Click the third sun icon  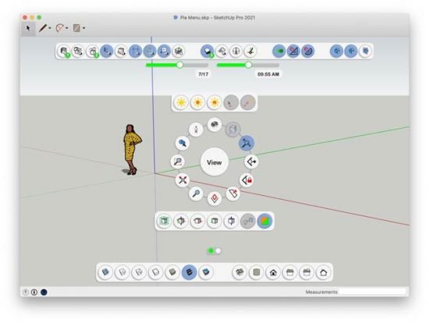(x=214, y=103)
